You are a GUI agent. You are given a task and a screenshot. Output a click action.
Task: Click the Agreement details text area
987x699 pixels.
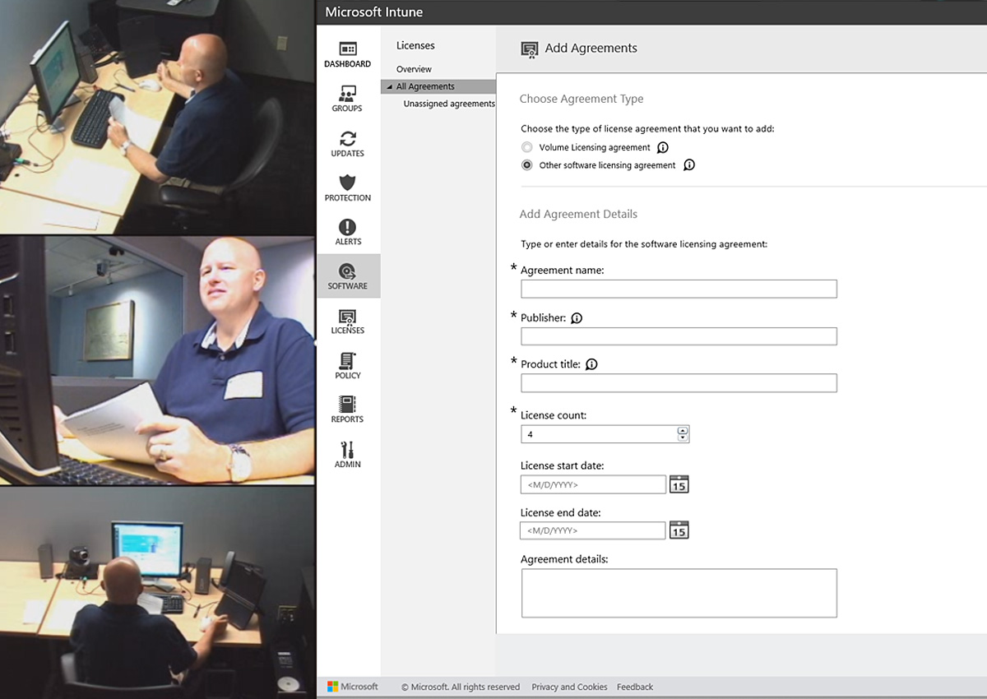tap(679, 593)
